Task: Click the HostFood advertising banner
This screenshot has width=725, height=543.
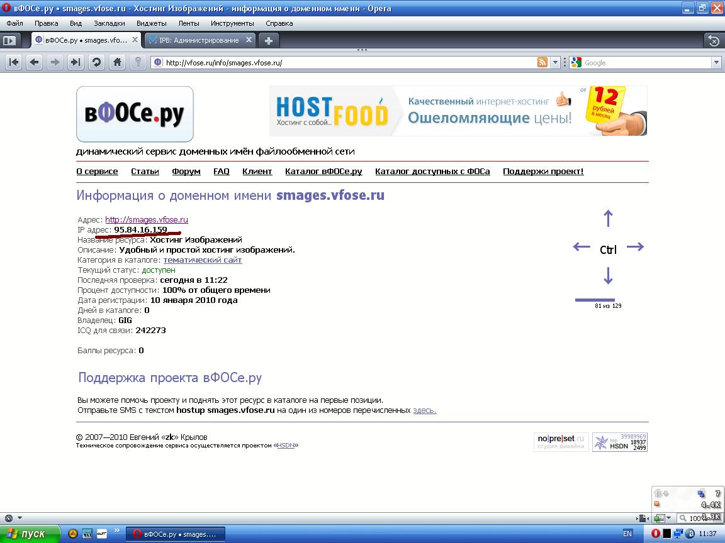Action: [458, 111]
